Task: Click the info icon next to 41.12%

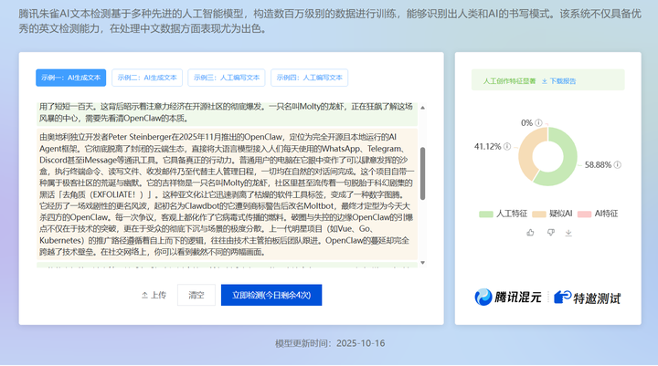Action: pyautogui.click(x=507, y=146)
